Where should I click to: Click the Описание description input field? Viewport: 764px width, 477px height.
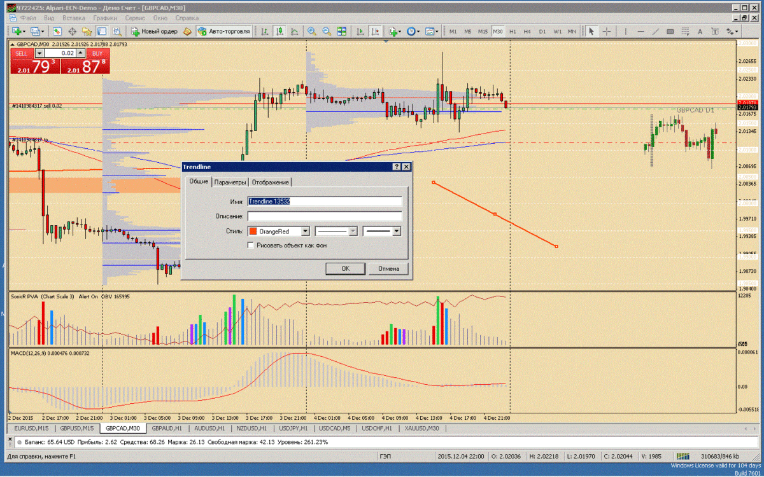[325, 216]
